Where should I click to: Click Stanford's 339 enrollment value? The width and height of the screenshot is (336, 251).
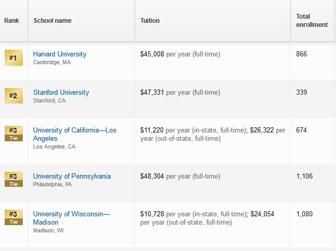[x=301, y=92]
